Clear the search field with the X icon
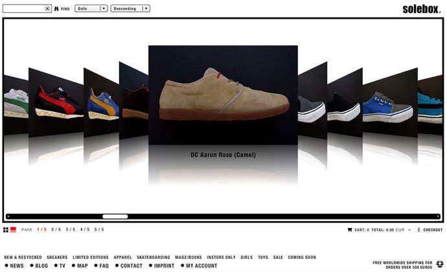 [x=47, y=8]
